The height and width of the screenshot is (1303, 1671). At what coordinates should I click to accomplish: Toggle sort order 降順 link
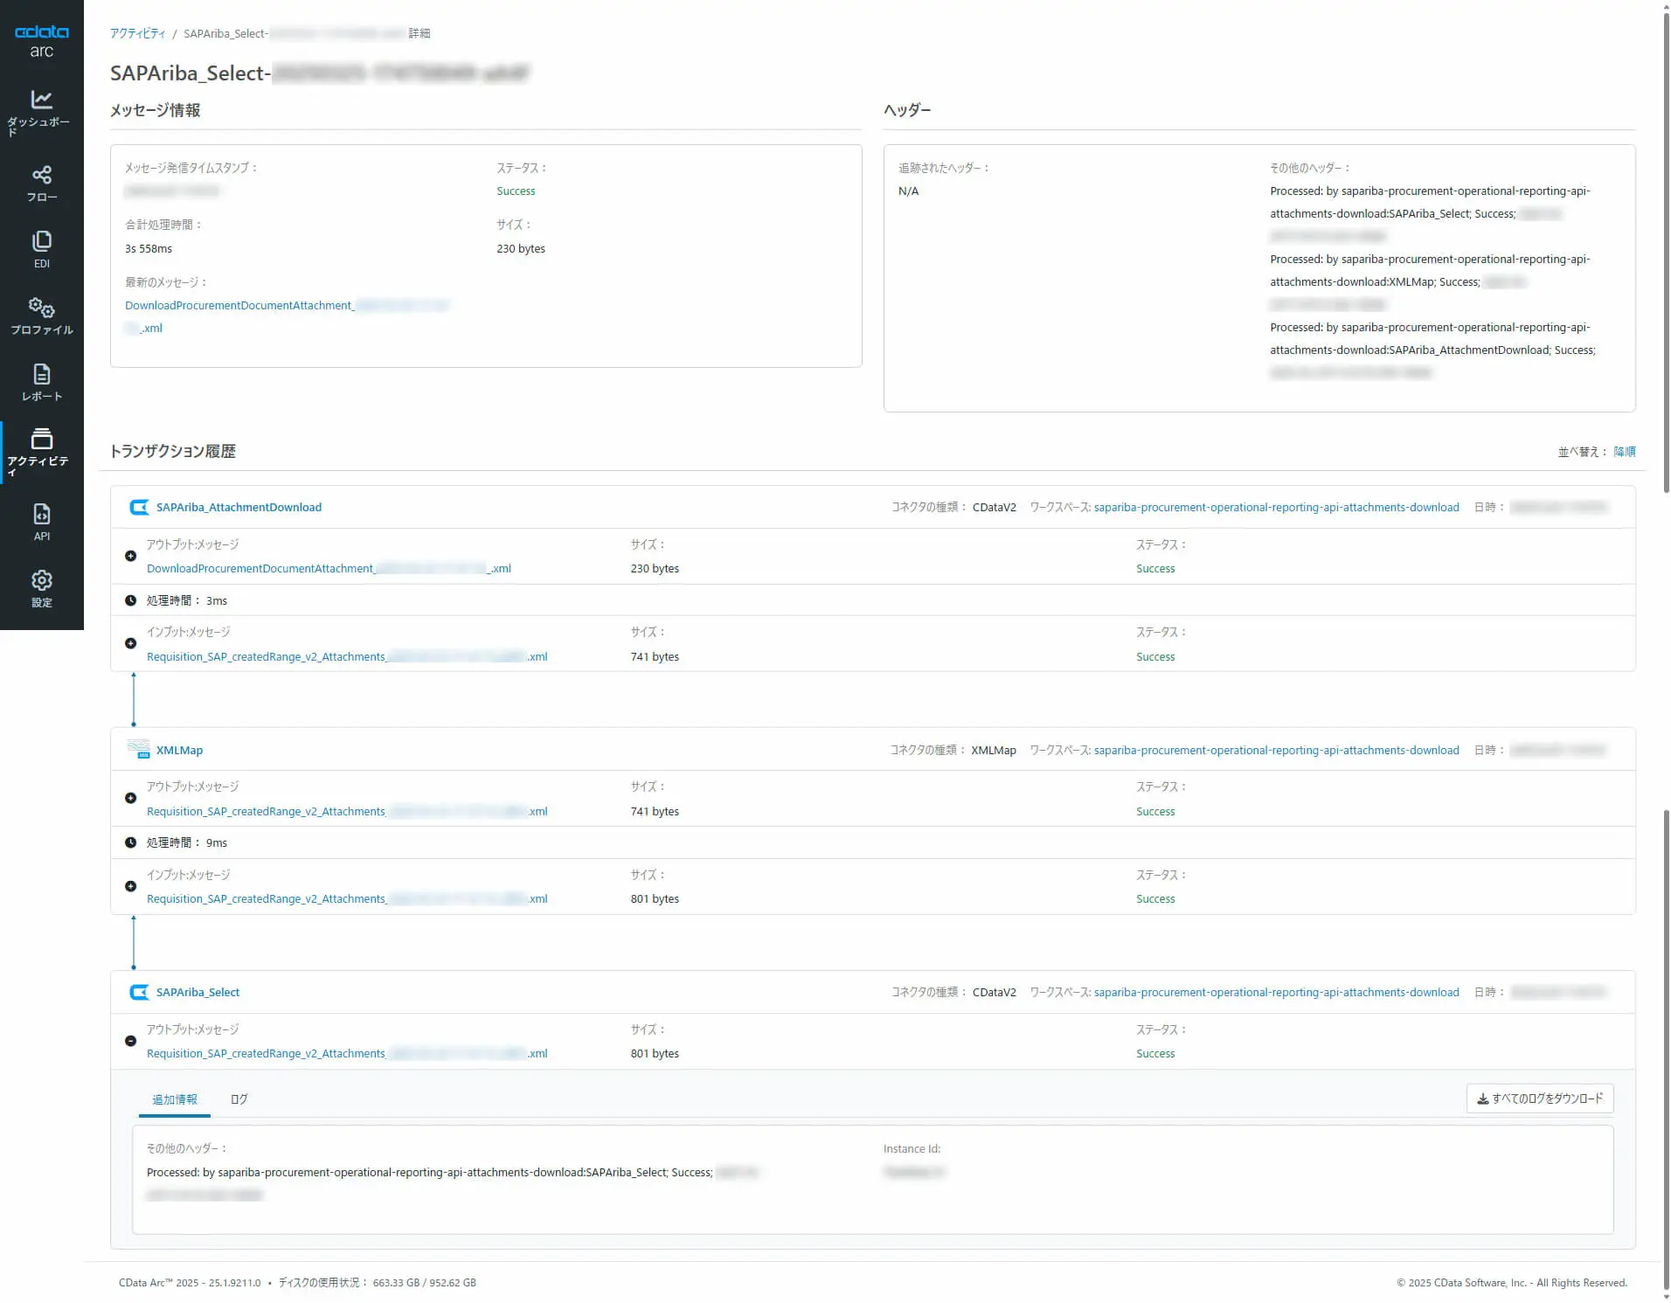1625,452
